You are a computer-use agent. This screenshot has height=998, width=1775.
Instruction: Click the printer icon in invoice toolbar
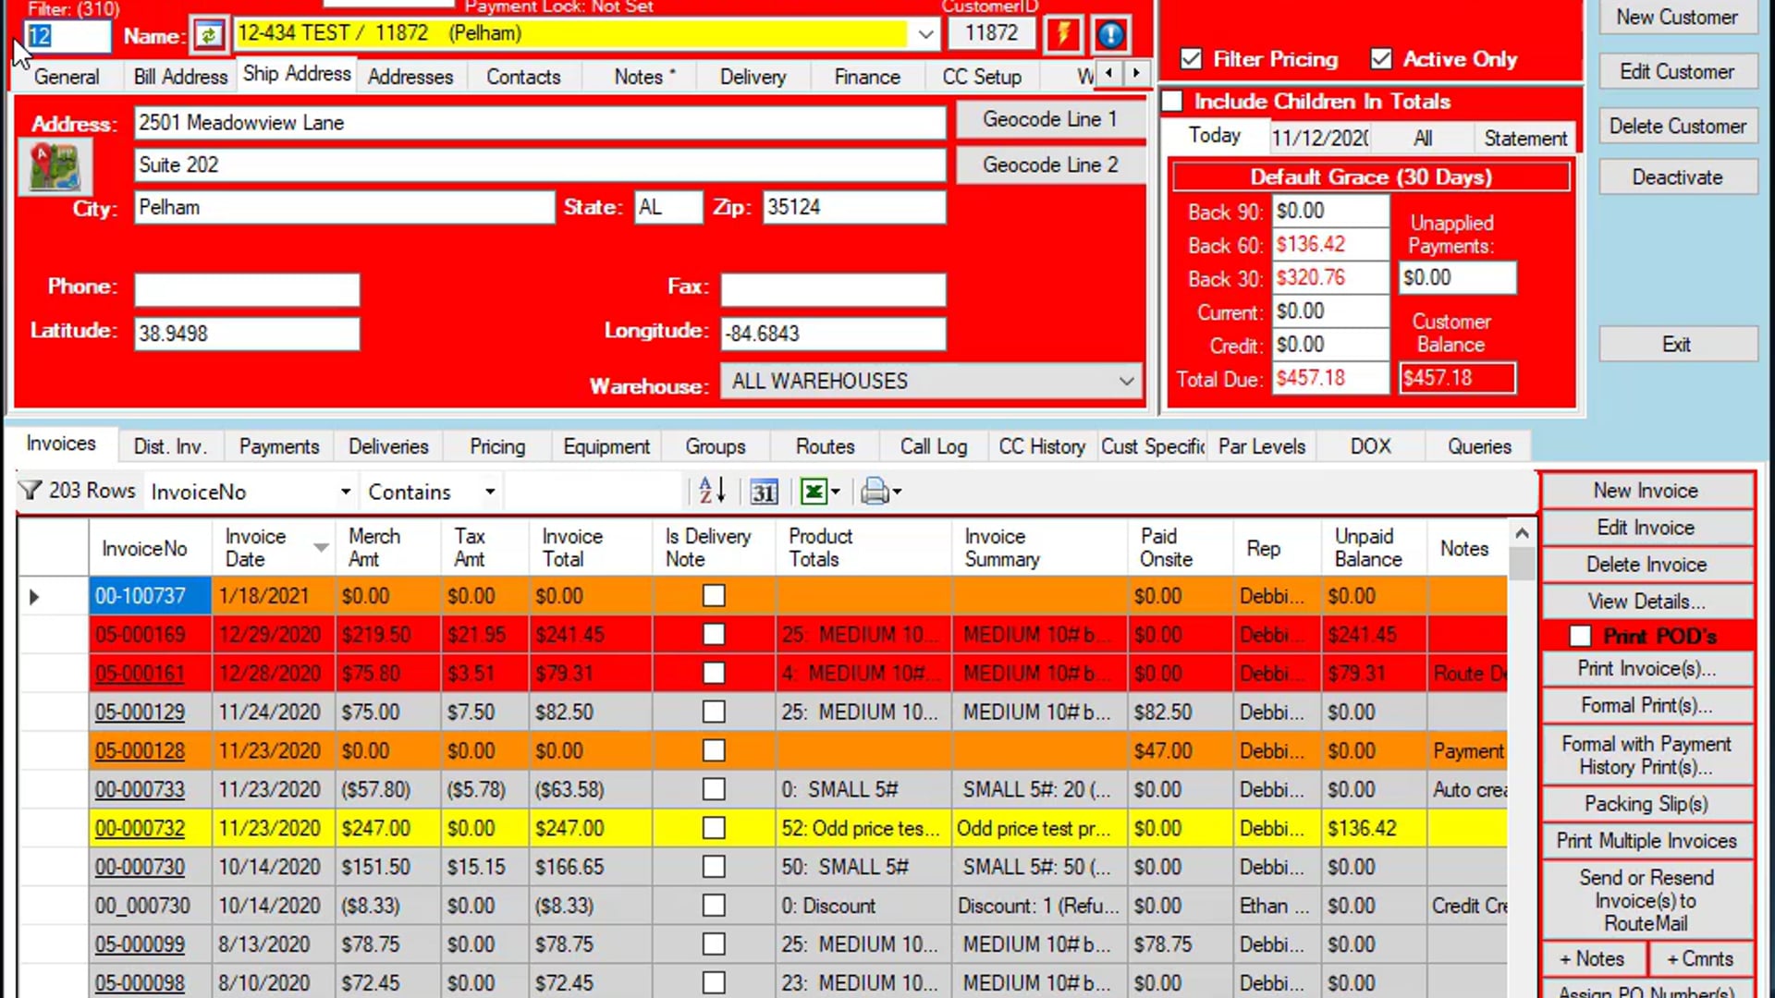point(875,492)
